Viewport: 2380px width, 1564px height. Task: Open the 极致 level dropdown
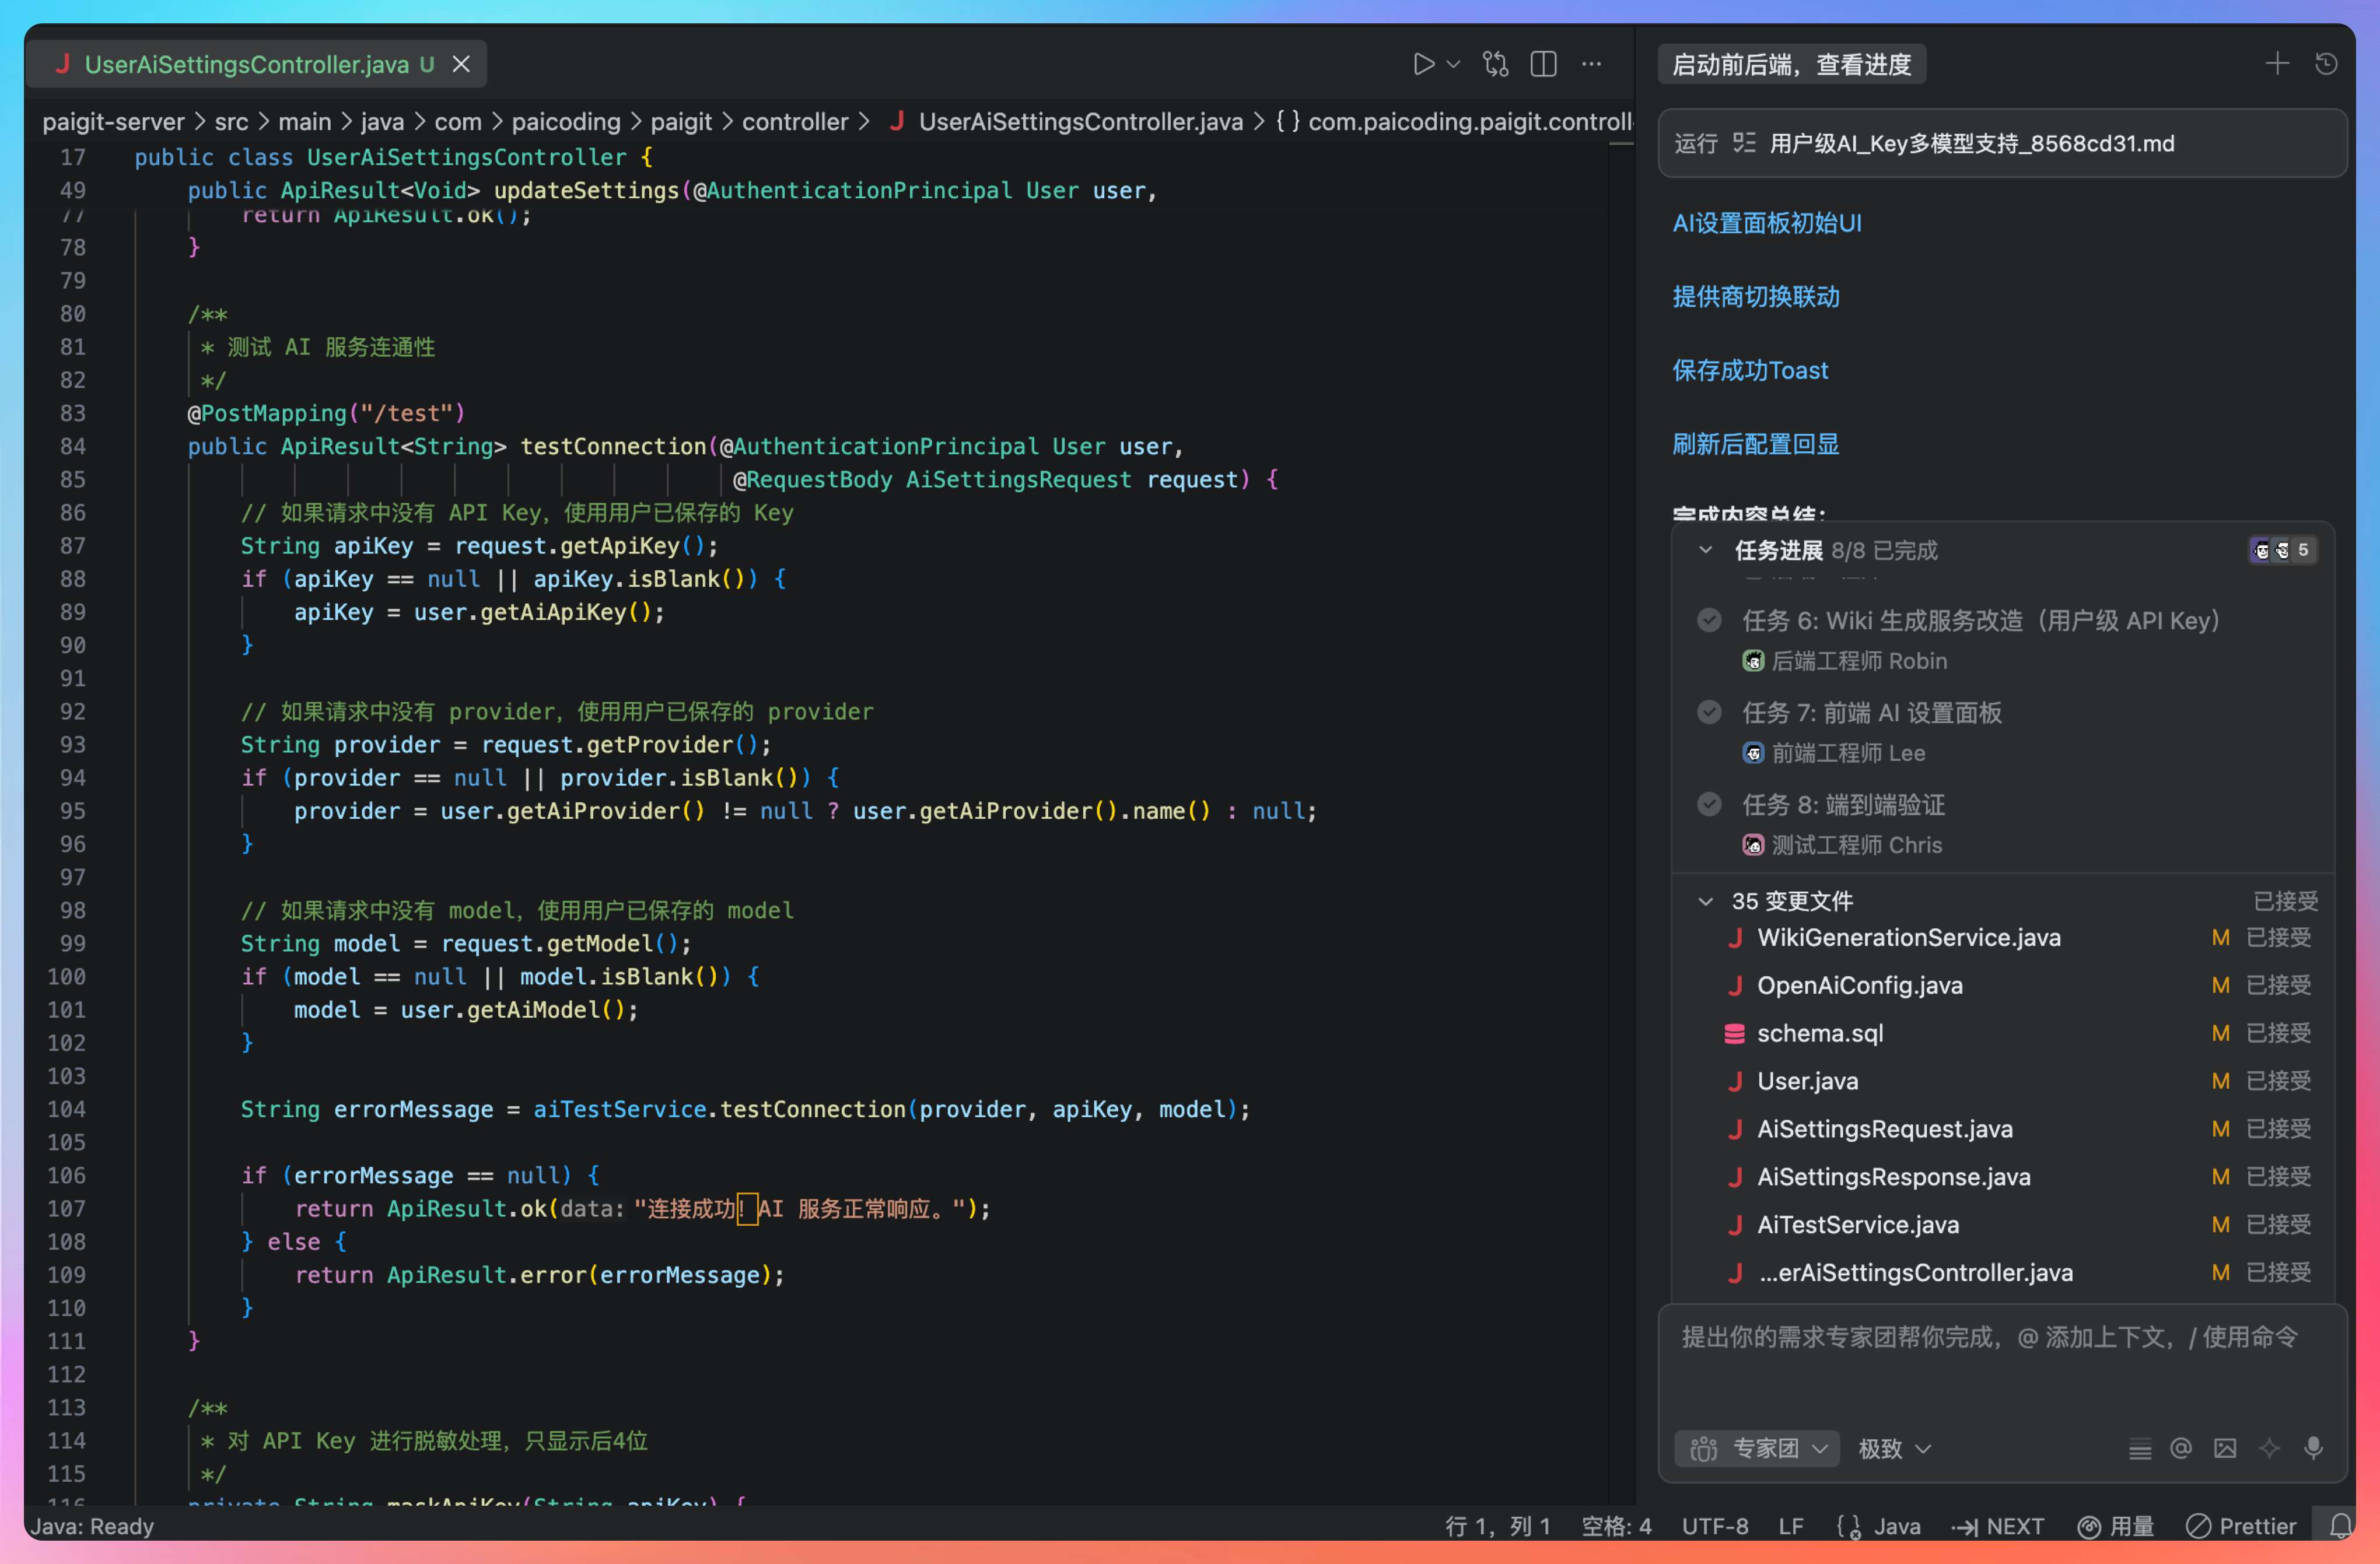1894,1448
